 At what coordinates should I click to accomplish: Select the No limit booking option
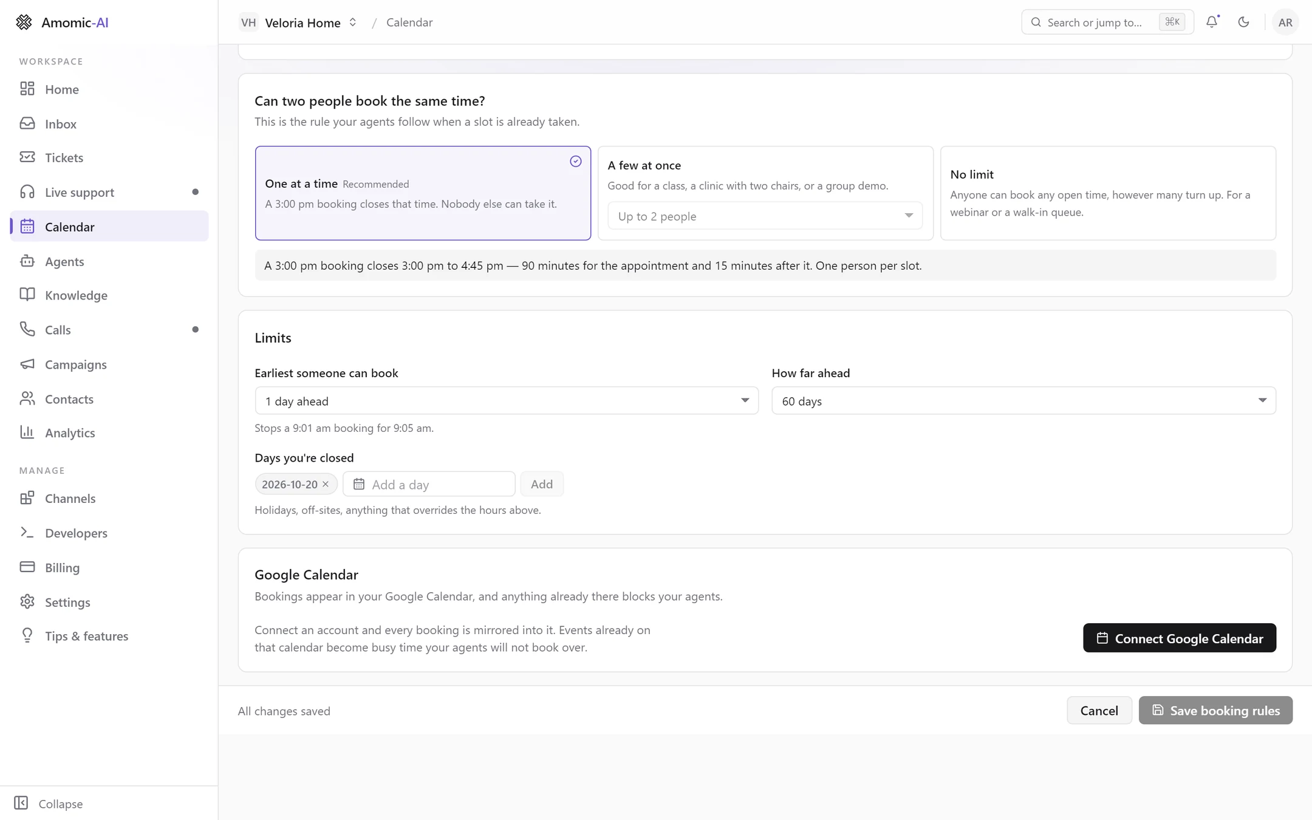point(1108,193)
